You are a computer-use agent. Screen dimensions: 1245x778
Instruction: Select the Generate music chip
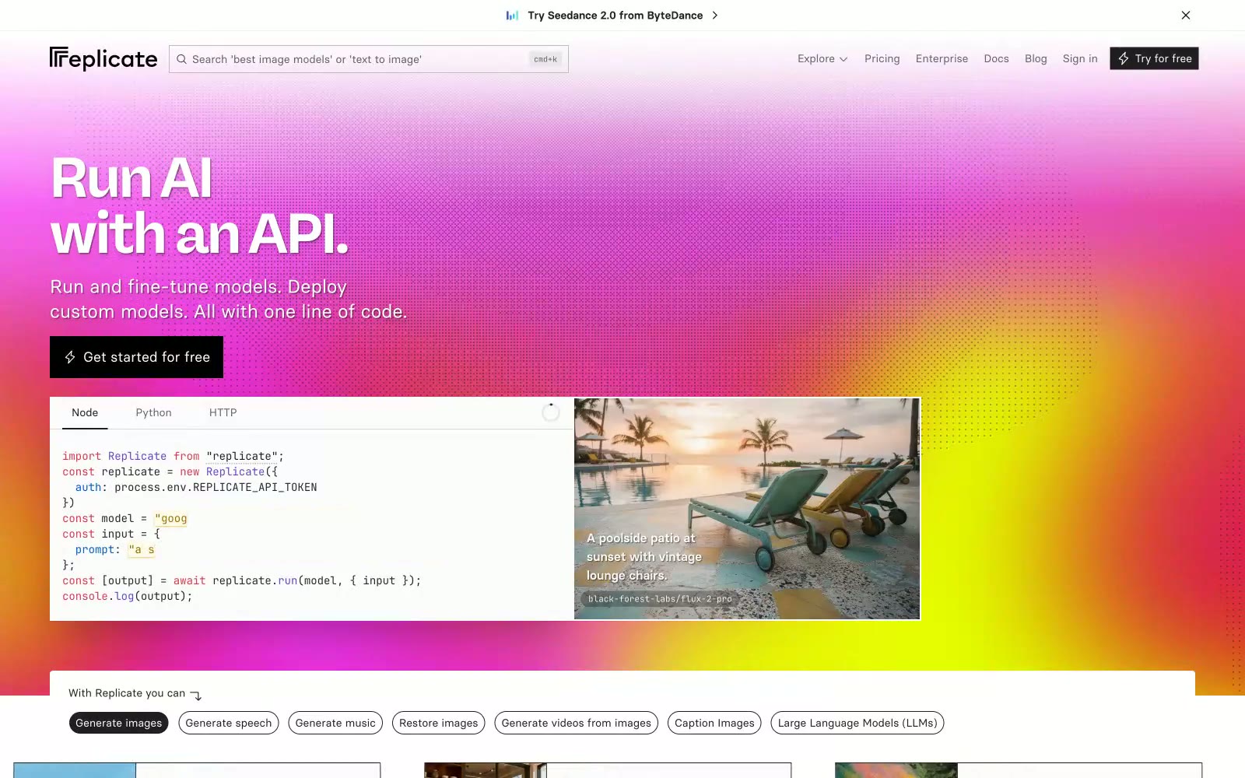coord(335,723)
